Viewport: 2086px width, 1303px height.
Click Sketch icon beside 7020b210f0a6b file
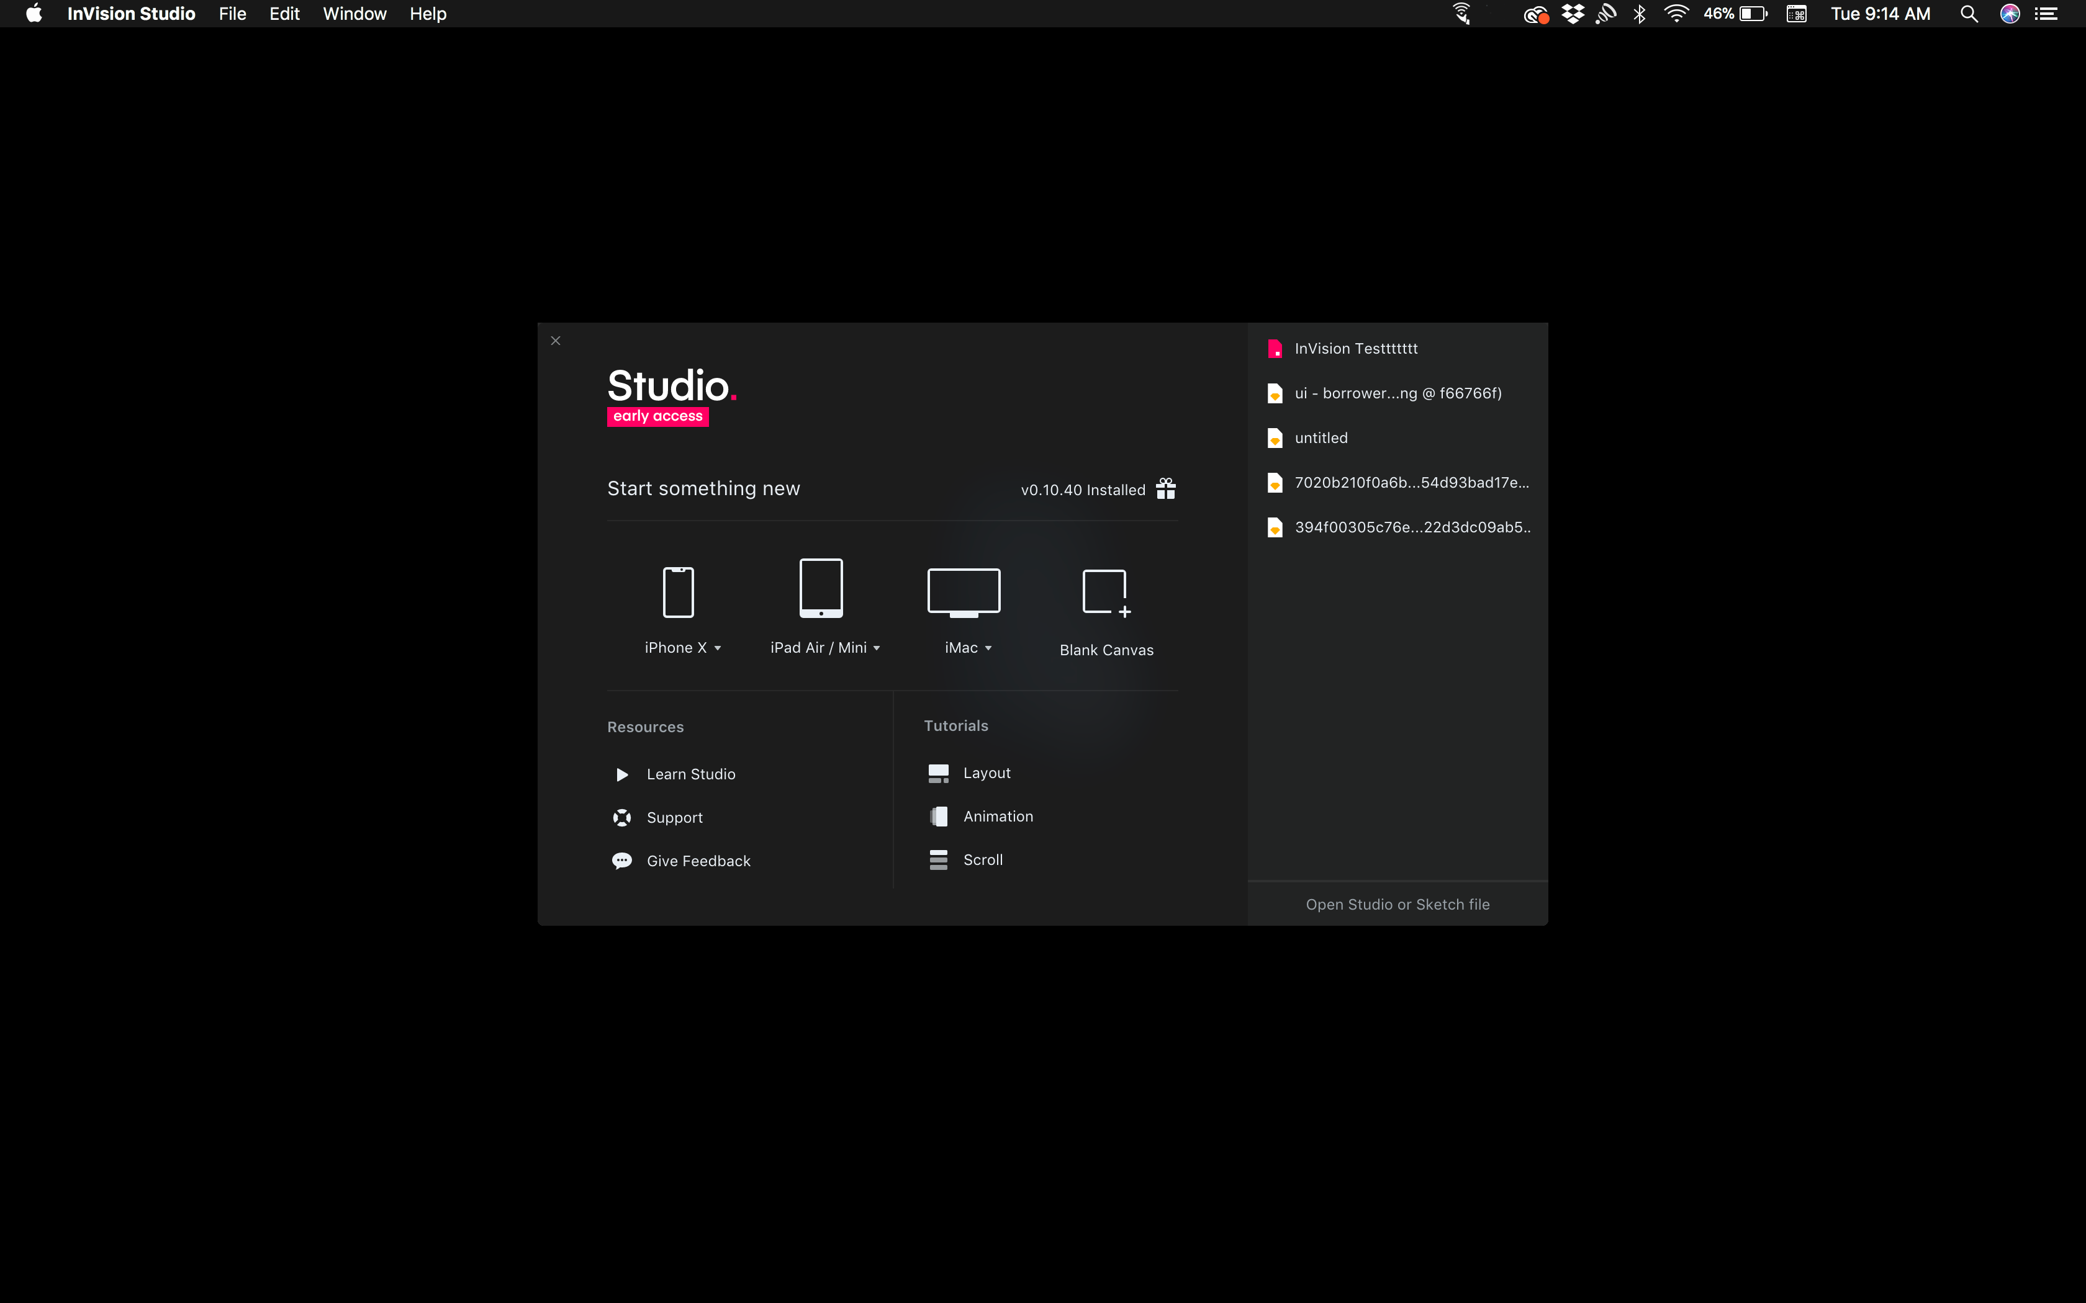(1275, 483)
